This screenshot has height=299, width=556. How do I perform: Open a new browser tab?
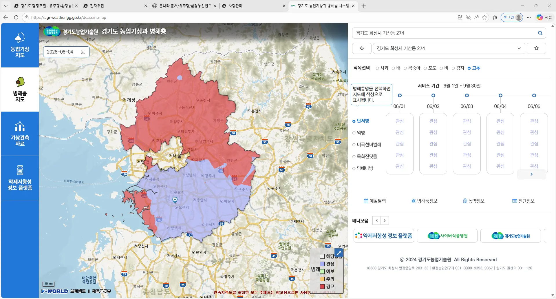[364, 6]
